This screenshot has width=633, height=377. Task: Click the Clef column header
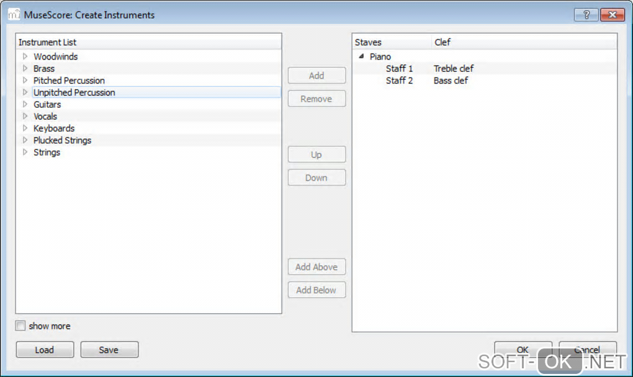pos(524,42)
